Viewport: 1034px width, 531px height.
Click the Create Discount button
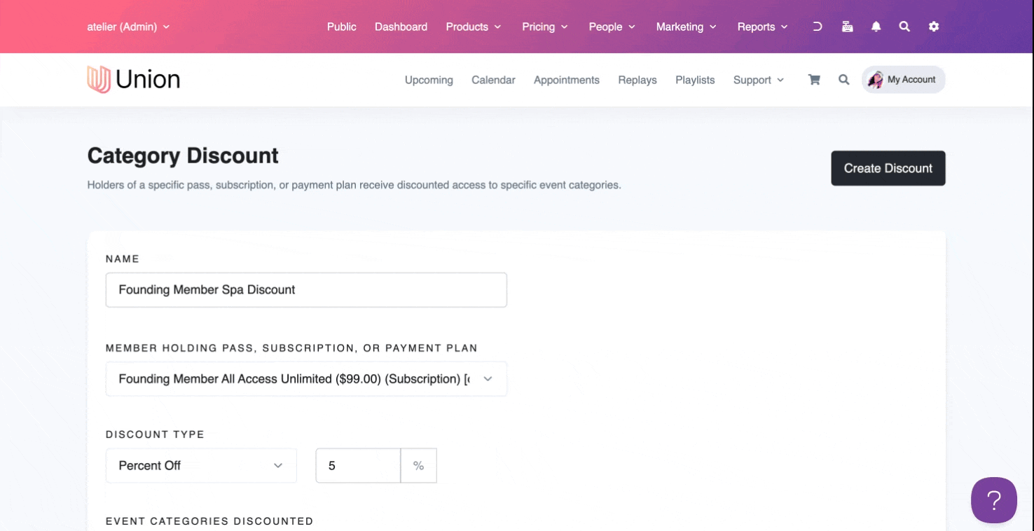(888, 168)
